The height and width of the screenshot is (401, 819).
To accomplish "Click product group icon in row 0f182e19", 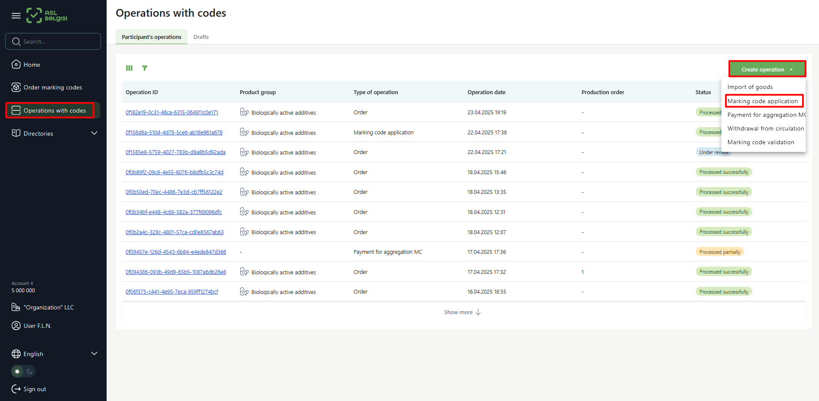I will tap(244, 112).
